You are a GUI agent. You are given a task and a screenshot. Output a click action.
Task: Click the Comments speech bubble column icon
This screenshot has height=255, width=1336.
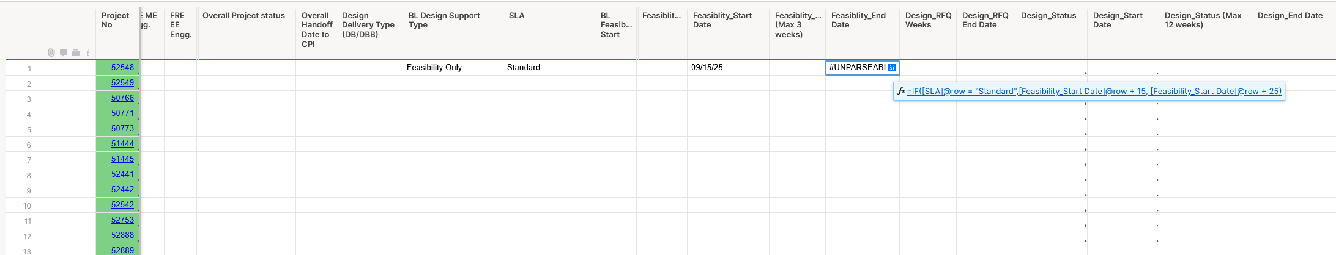(x=64, y=53)
